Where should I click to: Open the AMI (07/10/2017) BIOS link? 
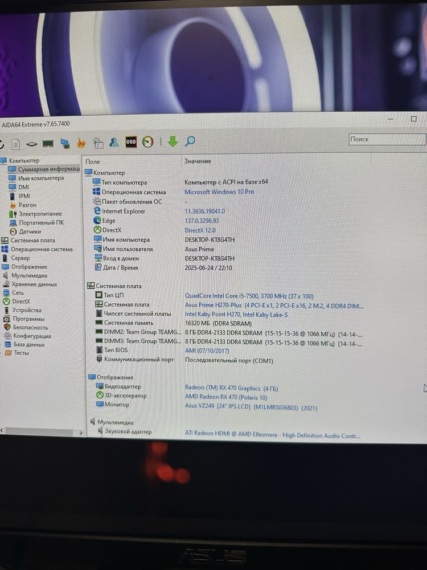coord(207,351)
